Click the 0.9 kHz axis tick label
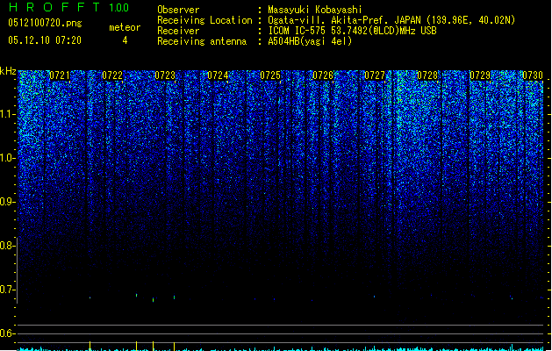This screenshot has height=351, width=552. 7,202
